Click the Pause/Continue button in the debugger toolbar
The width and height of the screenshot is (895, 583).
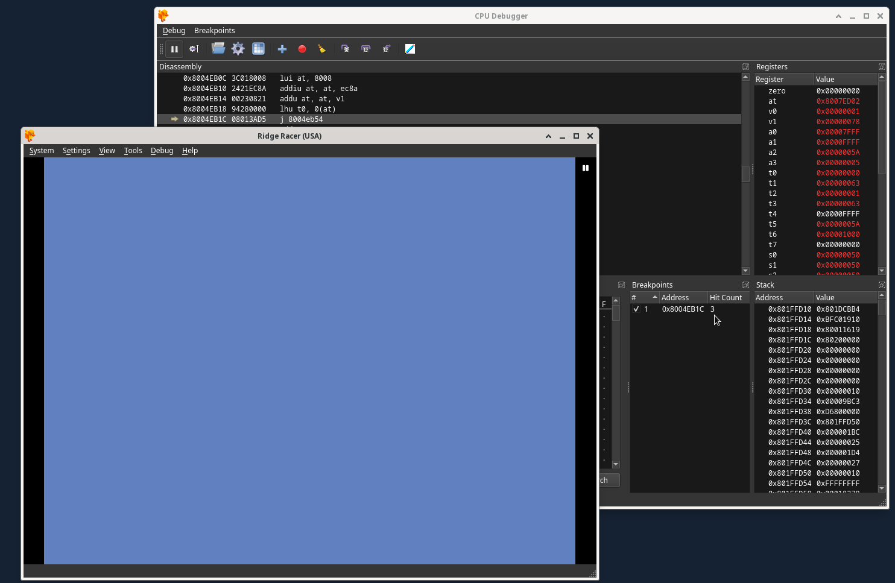[174, 49]
